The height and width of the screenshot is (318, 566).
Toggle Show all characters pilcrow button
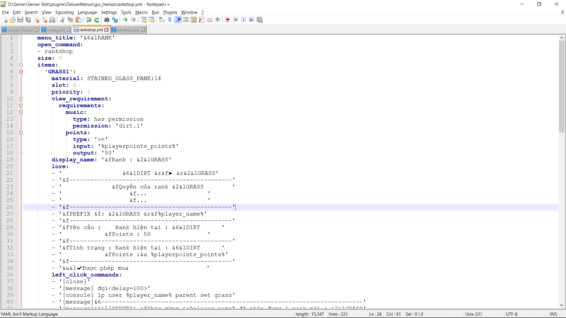[170, 20]
